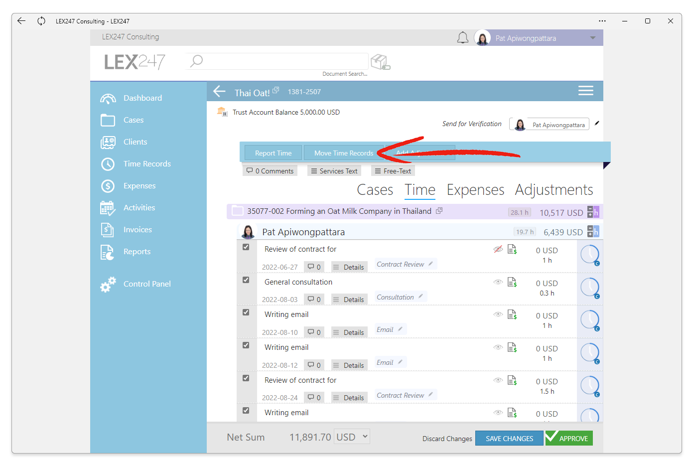Uncheck the 2022-08-24 Review of contract checkbox
The image size is (693, 466).
[x=246, y=378]
